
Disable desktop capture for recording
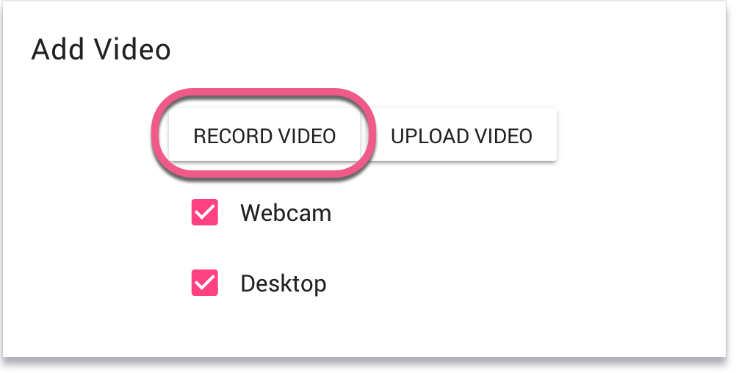click(x=205, y=283)
